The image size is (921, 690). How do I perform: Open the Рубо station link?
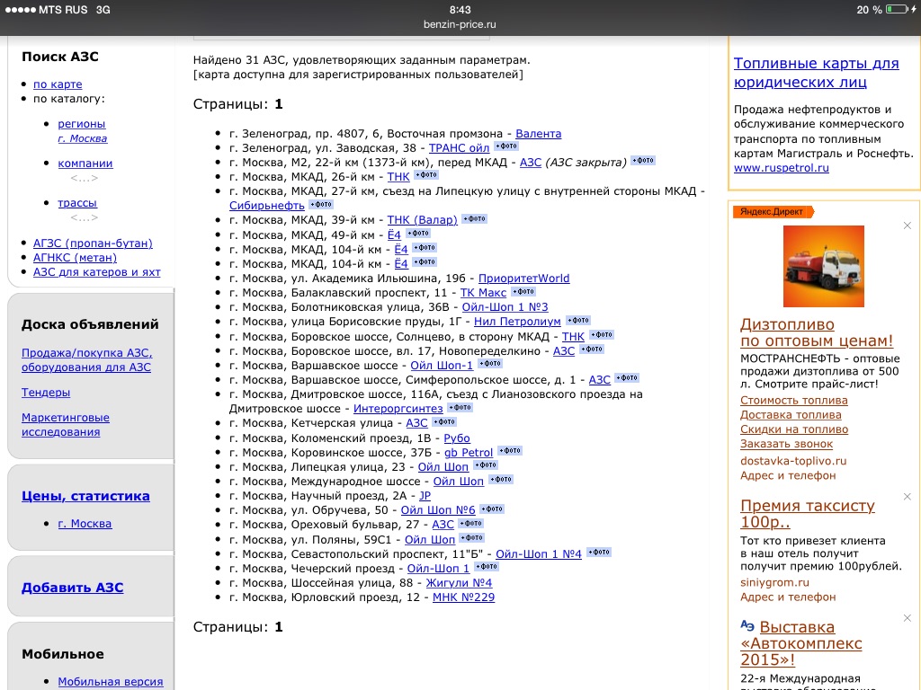(457, 438)
